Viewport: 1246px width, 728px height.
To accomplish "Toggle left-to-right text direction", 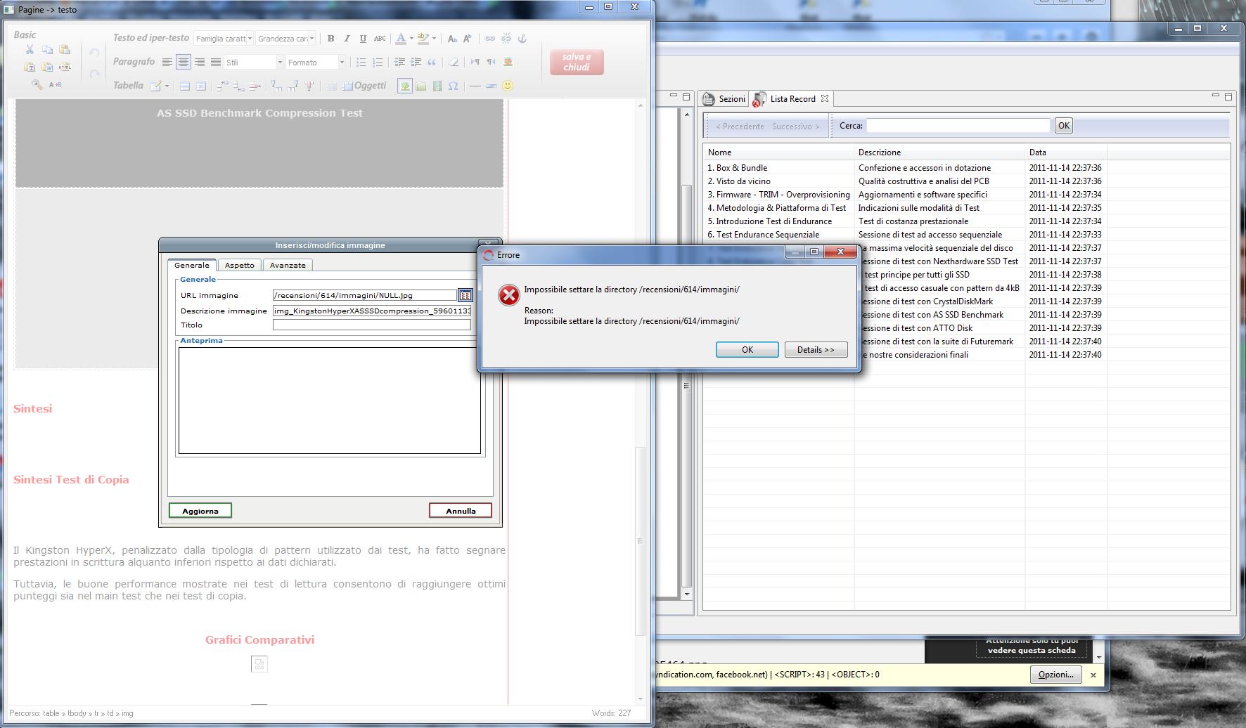I will [475, 62].
